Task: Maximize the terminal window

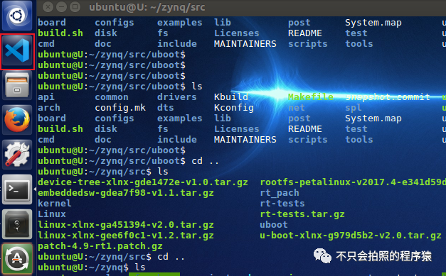Action: (75, 7)
